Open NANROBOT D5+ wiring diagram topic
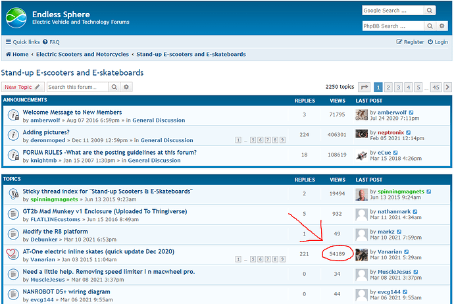Viewport: 454px width, 304px height. click(66, 291)
